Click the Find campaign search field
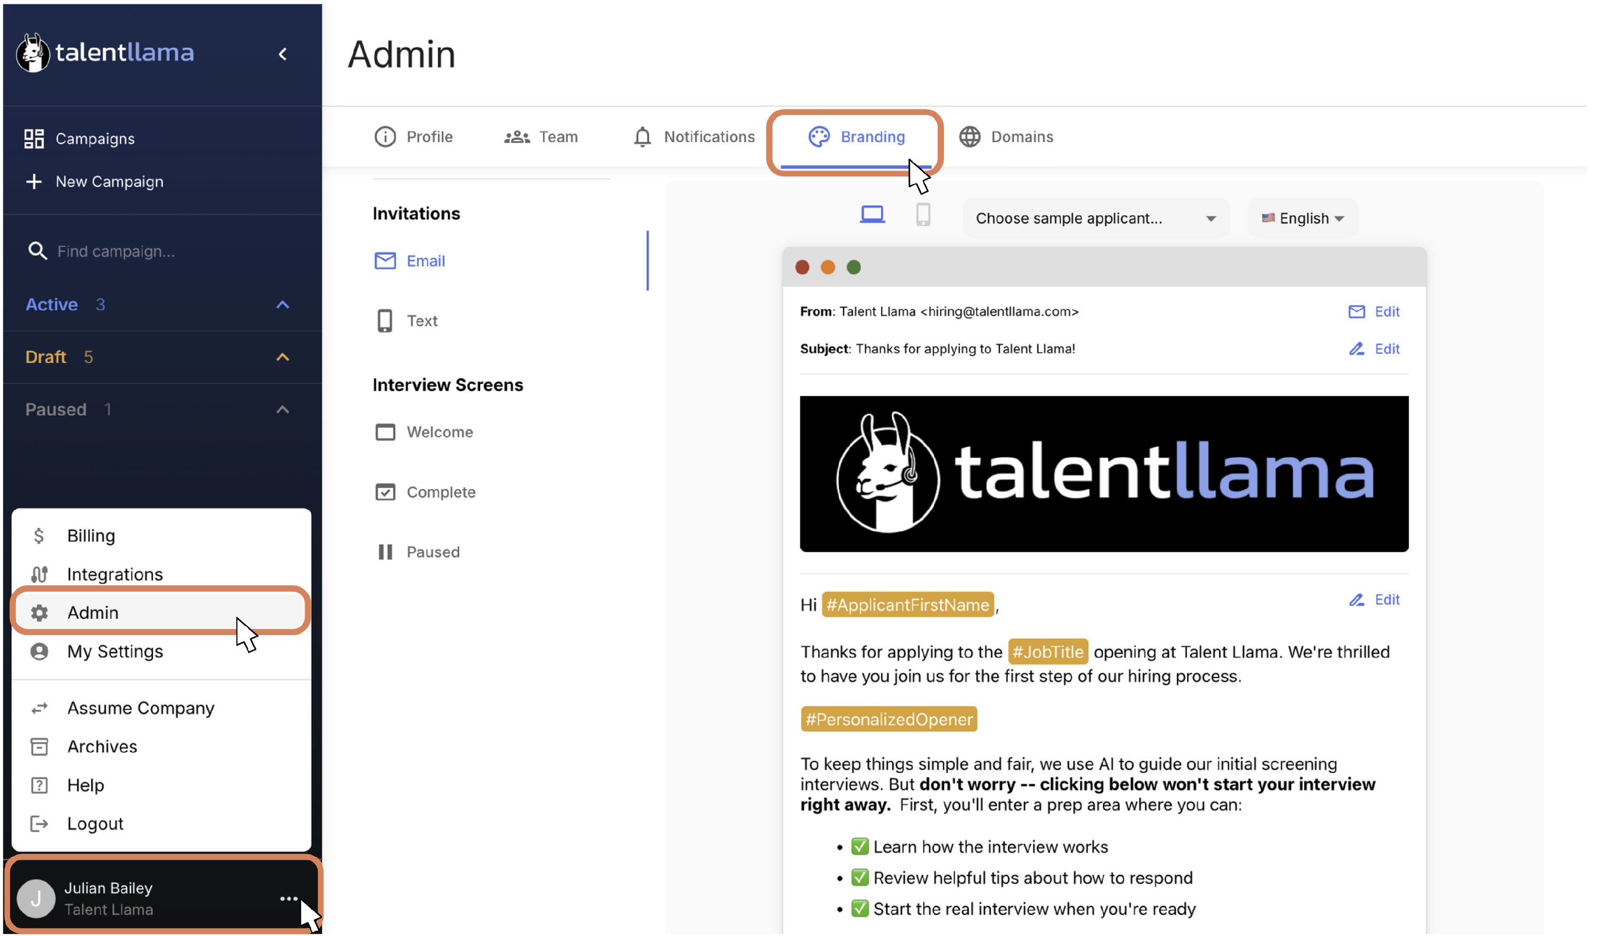Image resolution: width=1604 pixels, height=936 pixels. tap(116, 251)
